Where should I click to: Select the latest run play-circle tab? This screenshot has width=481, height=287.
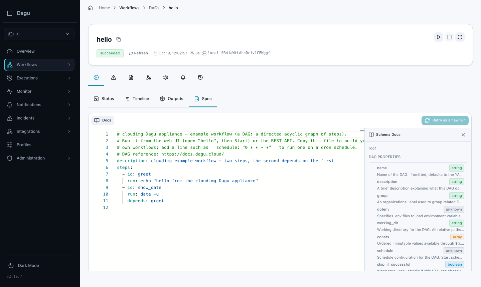(96, 77)
